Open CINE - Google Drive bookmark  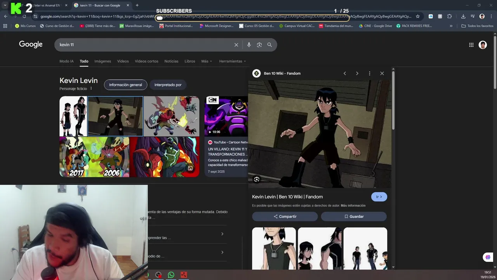[375, 26]
